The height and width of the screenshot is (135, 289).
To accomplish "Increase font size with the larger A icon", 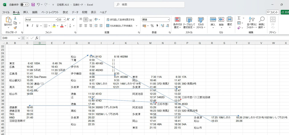I will [x=68, y=20].
